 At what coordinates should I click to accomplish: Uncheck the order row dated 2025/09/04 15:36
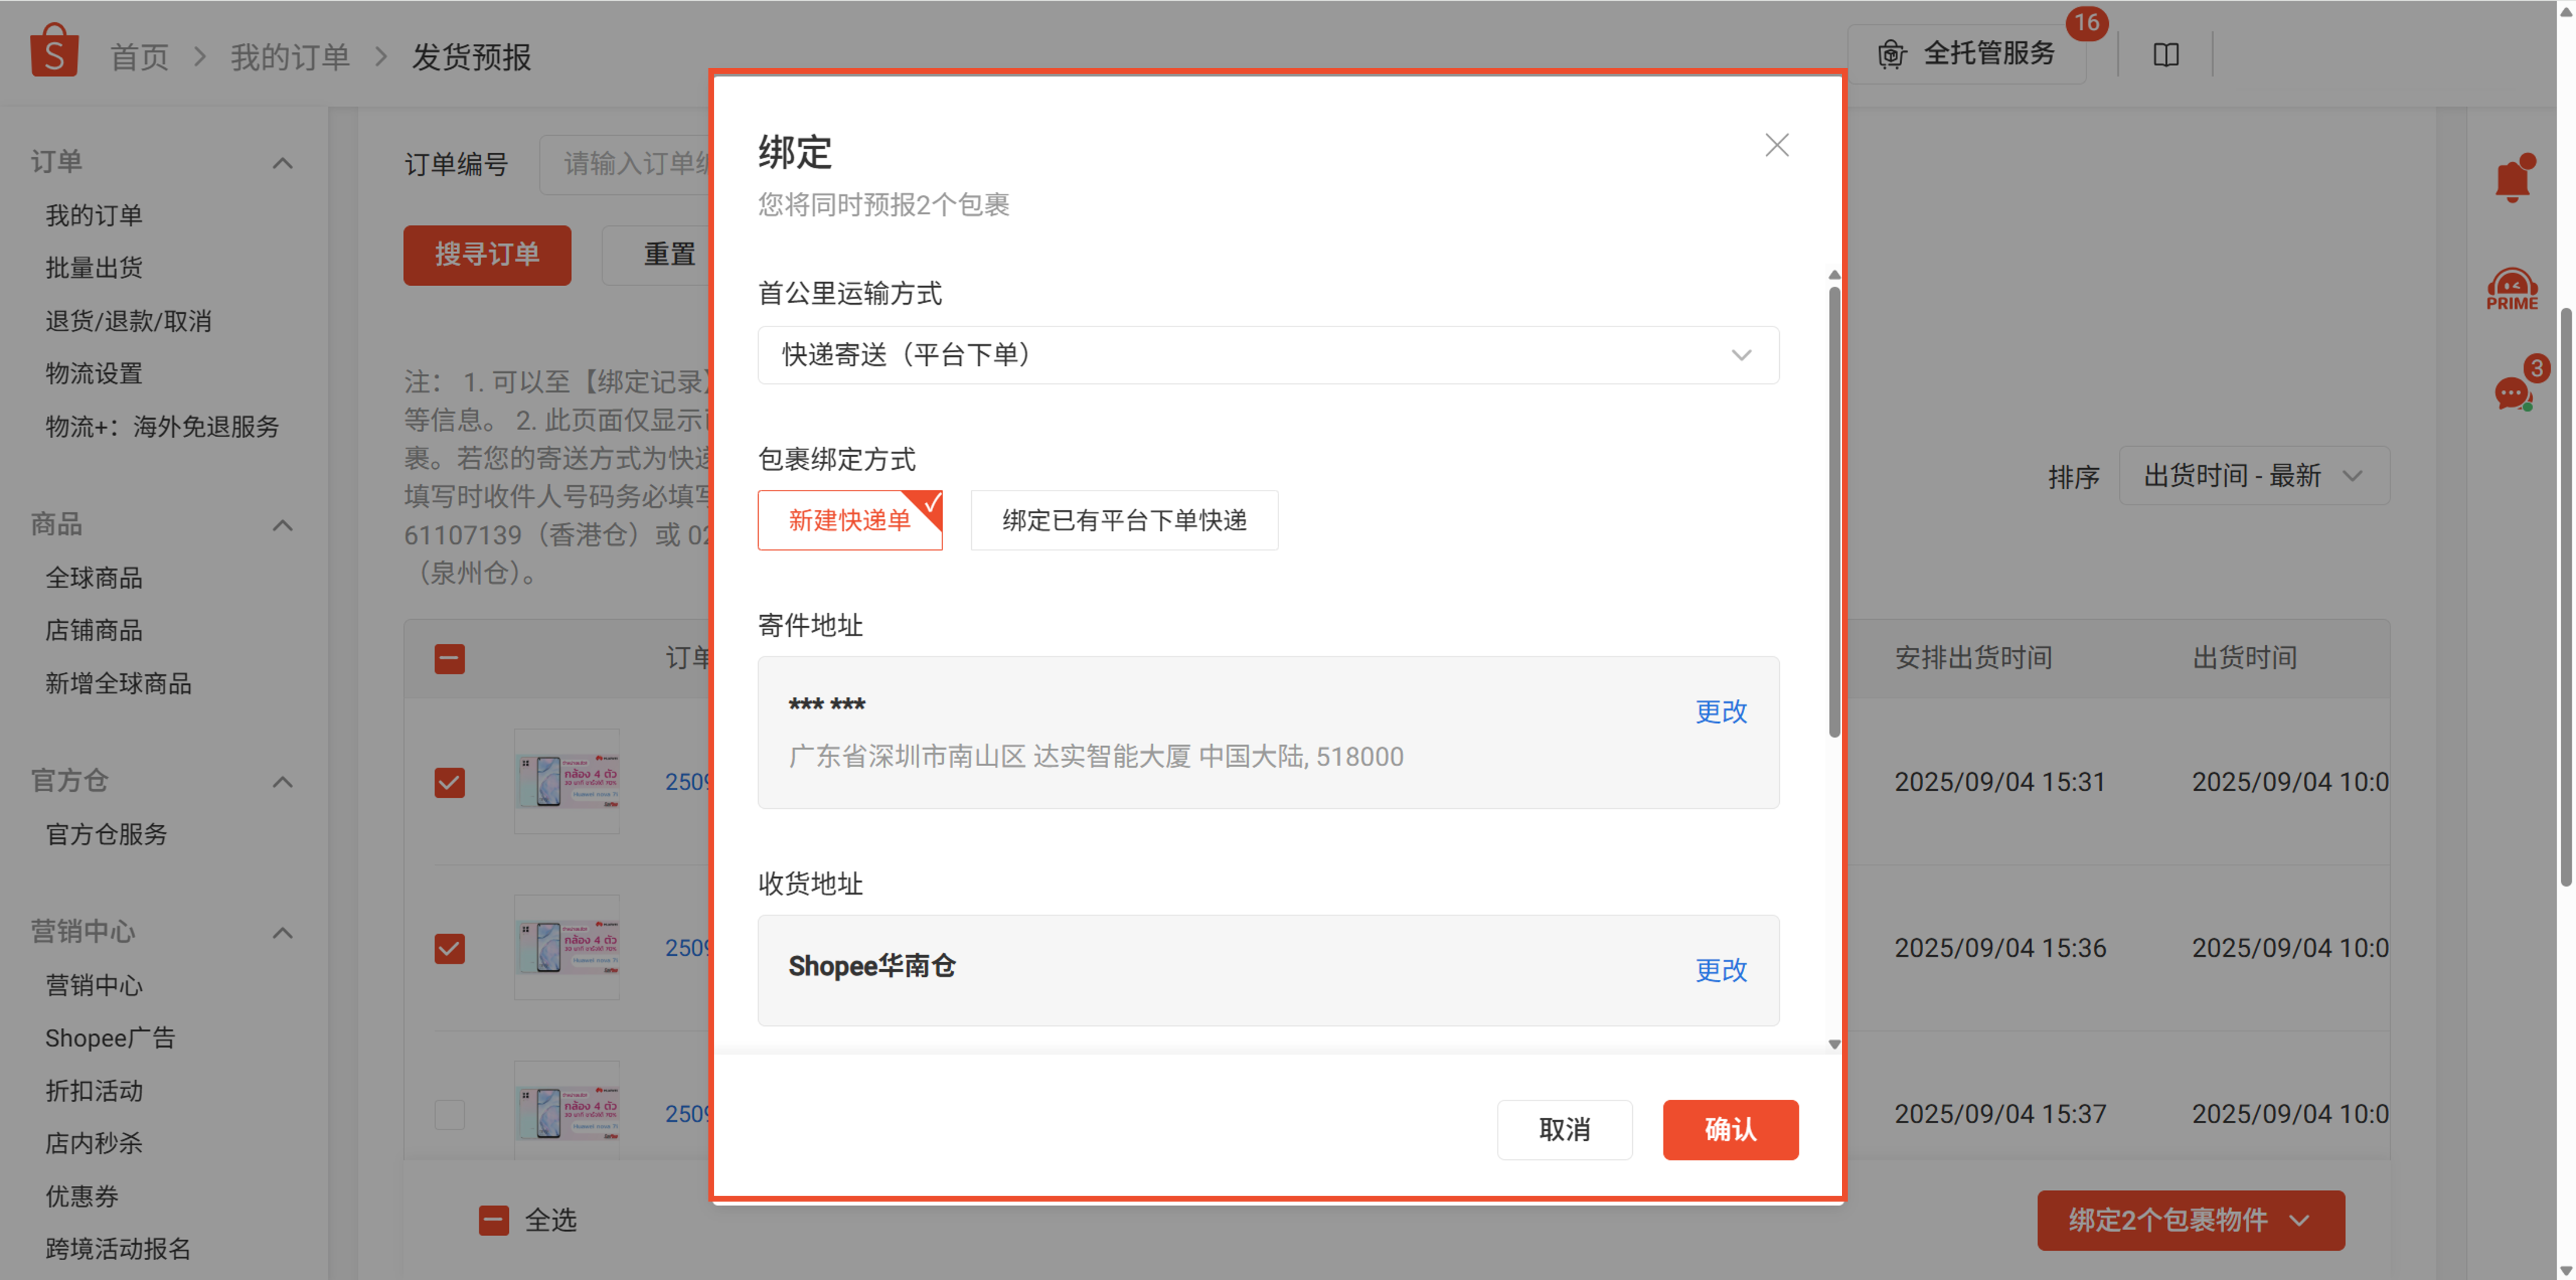pyautogui.click(x=450, y=948)
